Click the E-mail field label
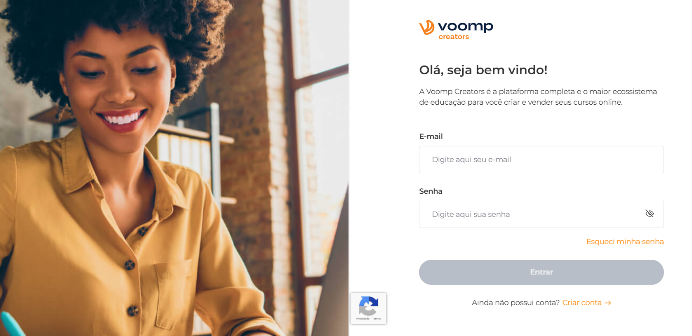The width and height of the screenshot is (692, 336). coord(431,136)
